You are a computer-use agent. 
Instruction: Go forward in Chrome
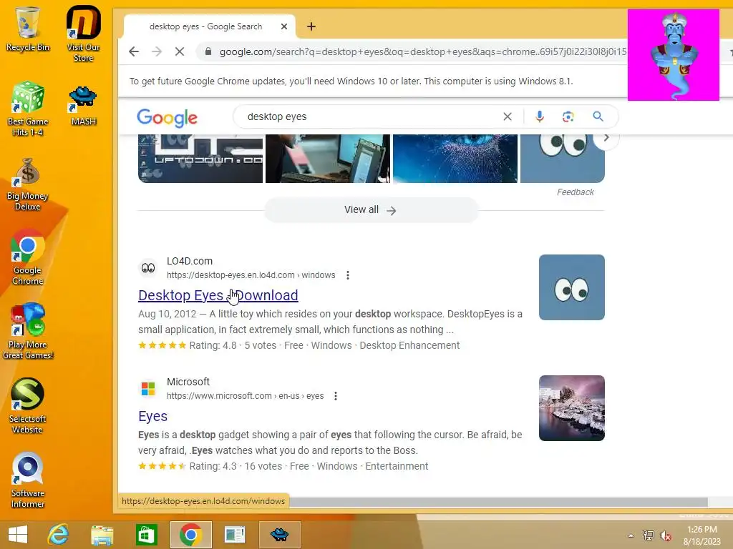pyautogui.click(x=157, y=51)
